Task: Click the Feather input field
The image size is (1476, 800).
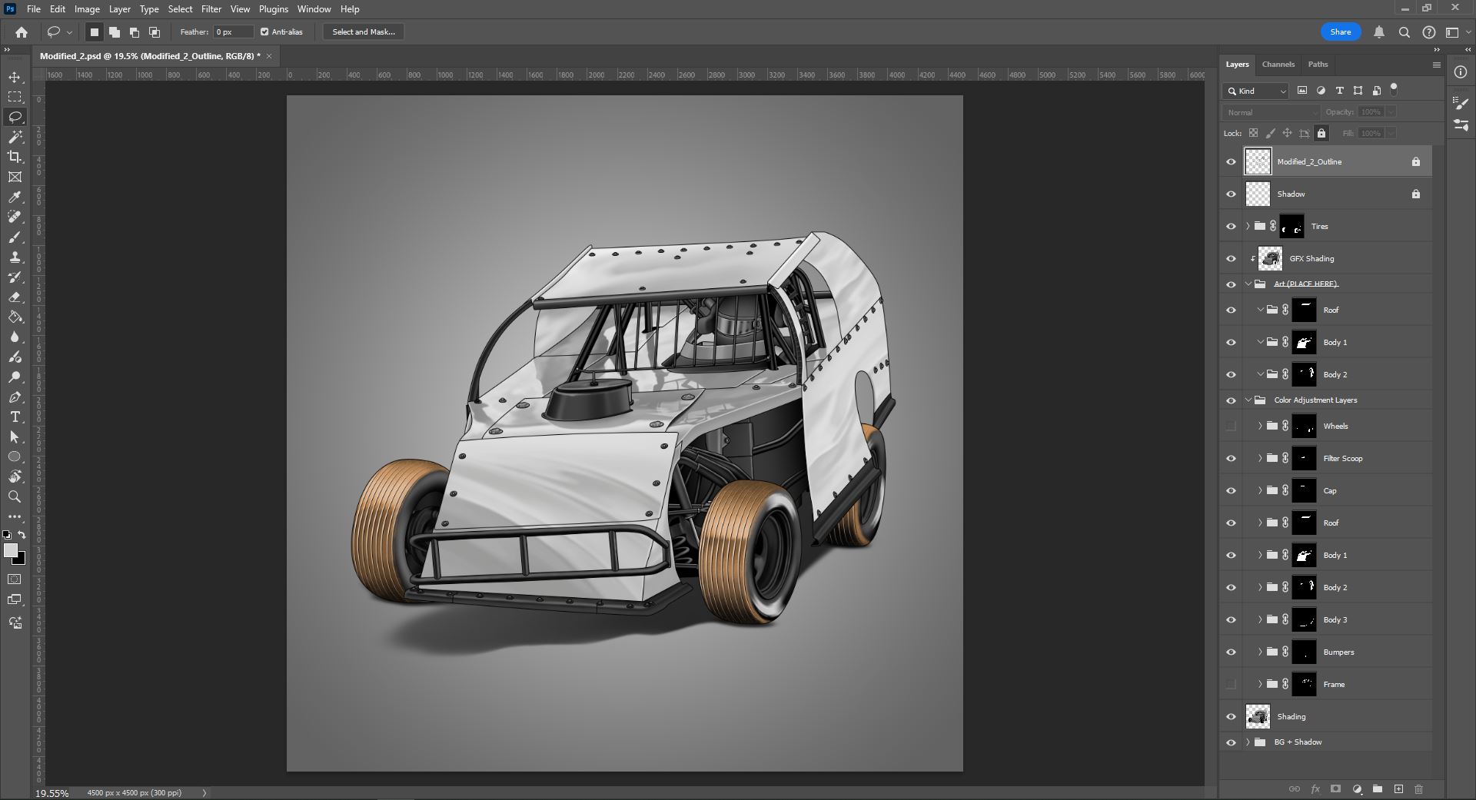Action: [233, 32]
